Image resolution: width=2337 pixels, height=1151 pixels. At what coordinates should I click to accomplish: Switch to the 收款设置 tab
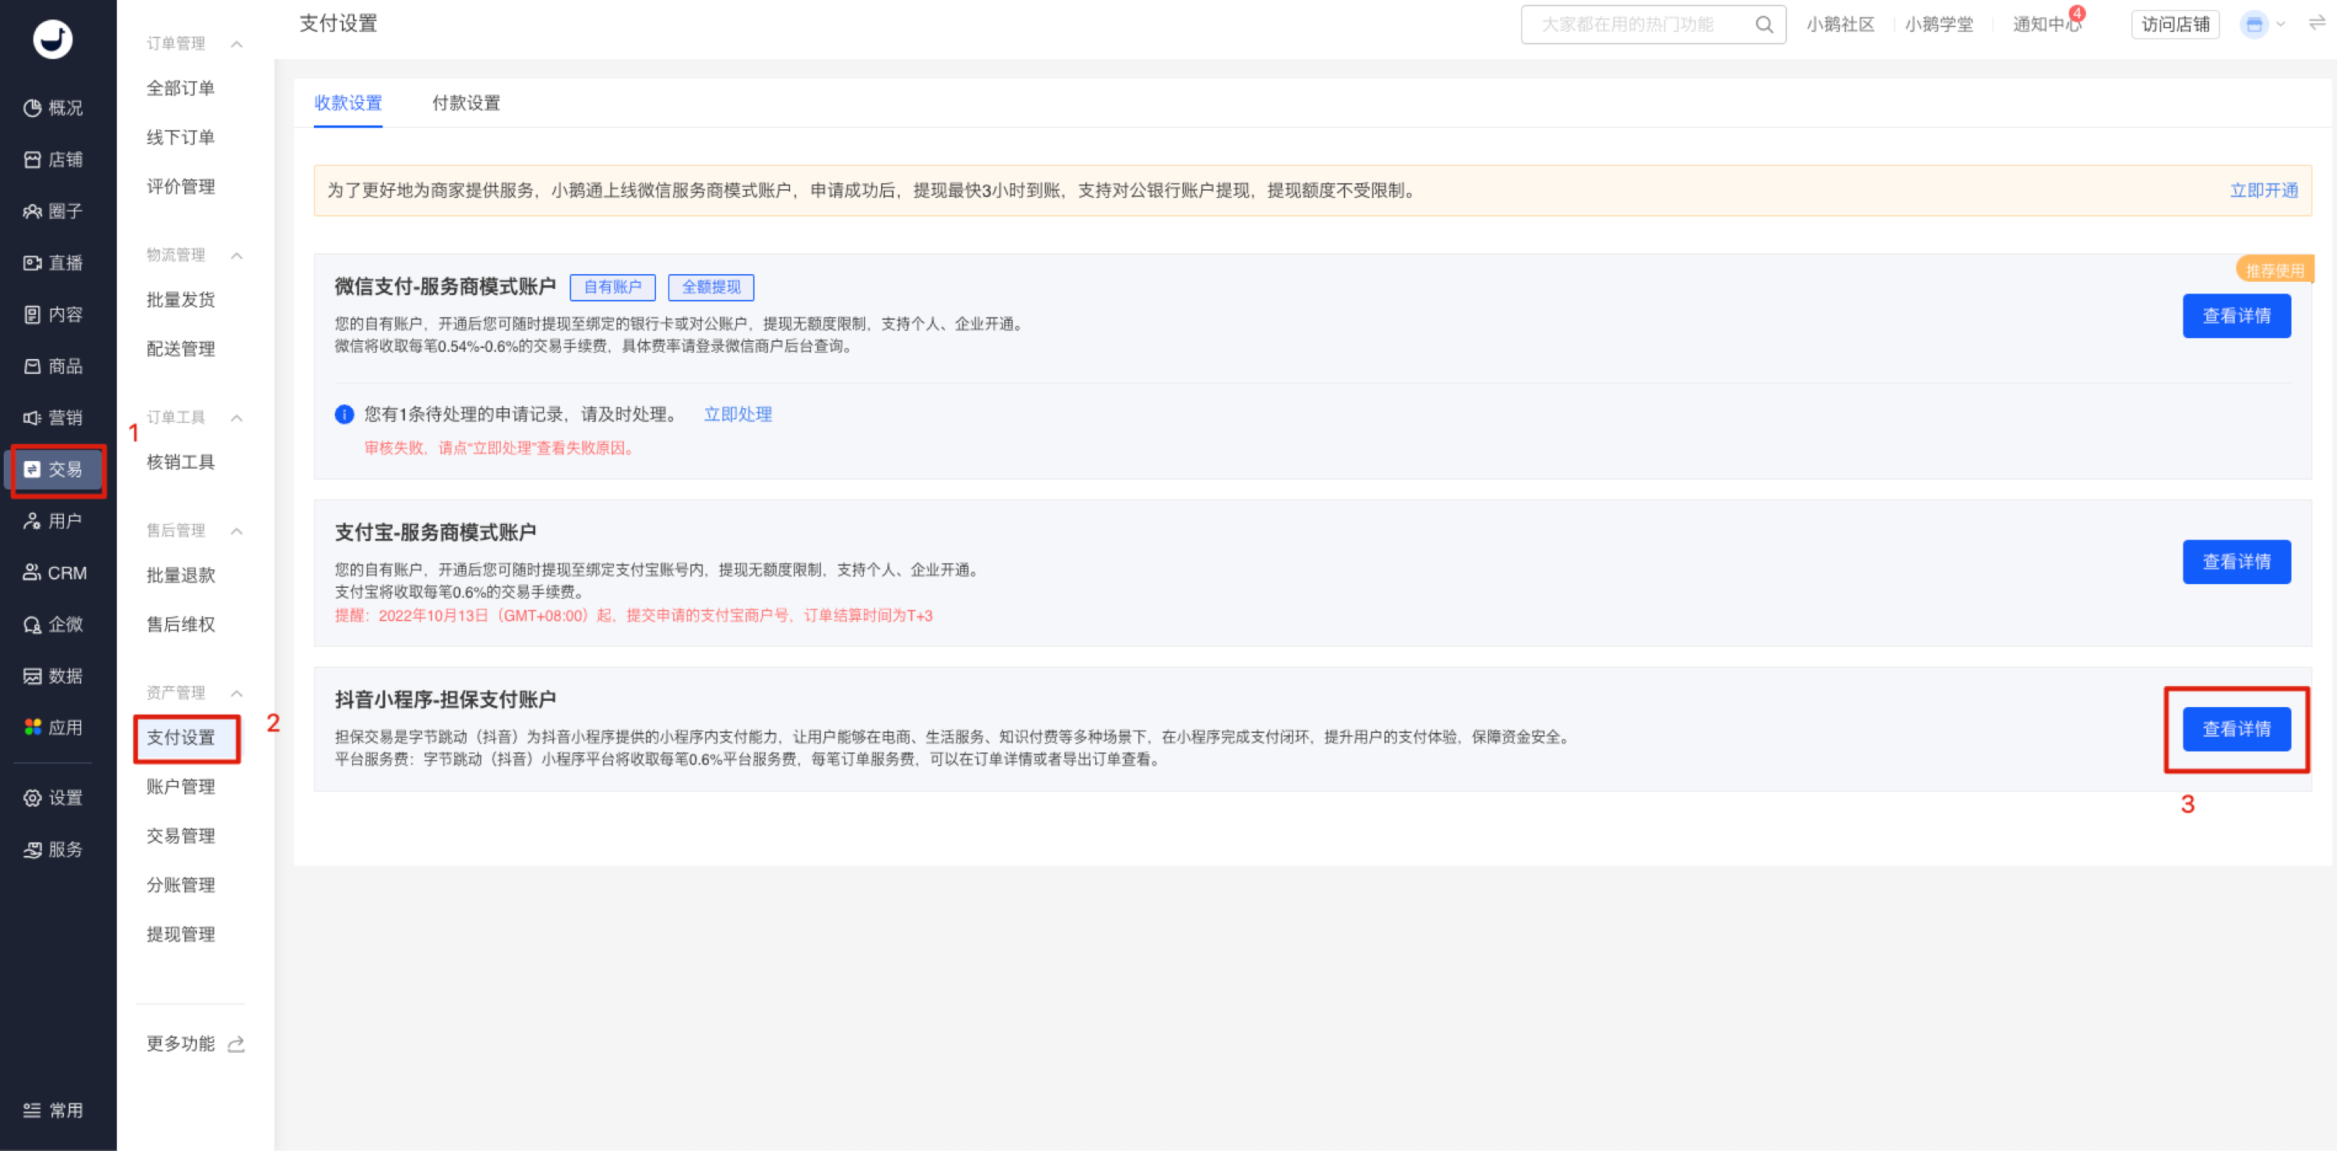point(348,104)
